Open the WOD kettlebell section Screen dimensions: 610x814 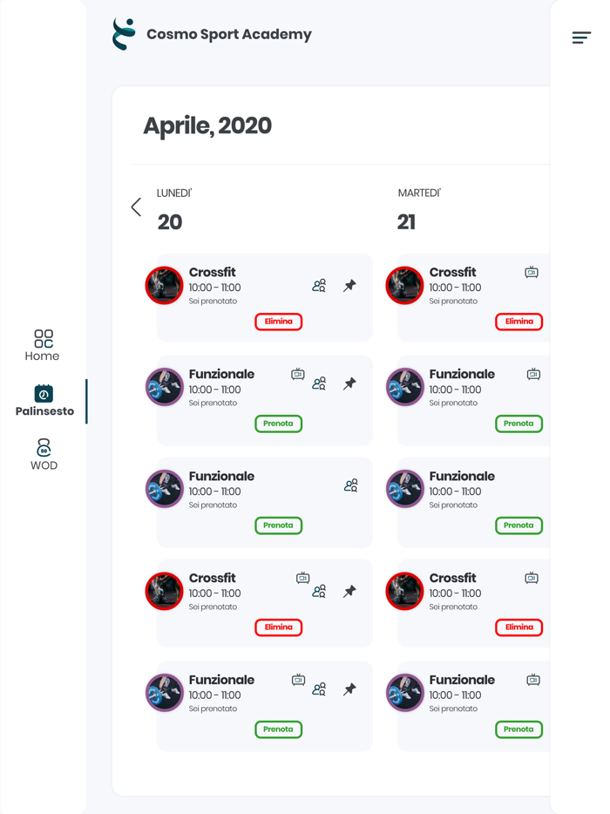pyautogui.click(x=44, y=454)
